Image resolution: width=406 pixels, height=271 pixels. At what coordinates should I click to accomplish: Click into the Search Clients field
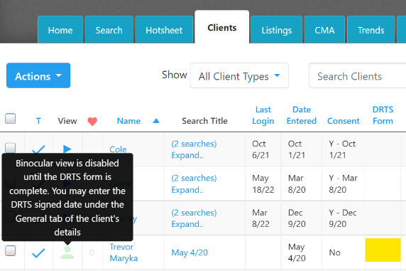point(357,75)
